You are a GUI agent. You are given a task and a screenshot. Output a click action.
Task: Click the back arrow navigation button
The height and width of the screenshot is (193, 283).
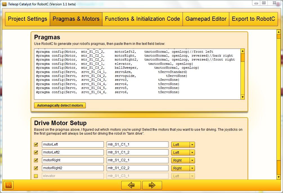[x=131, y=185]
